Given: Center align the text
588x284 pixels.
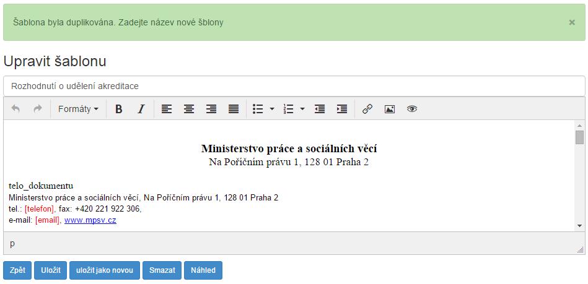Looking at the screenshot, I should pos(189,109).
